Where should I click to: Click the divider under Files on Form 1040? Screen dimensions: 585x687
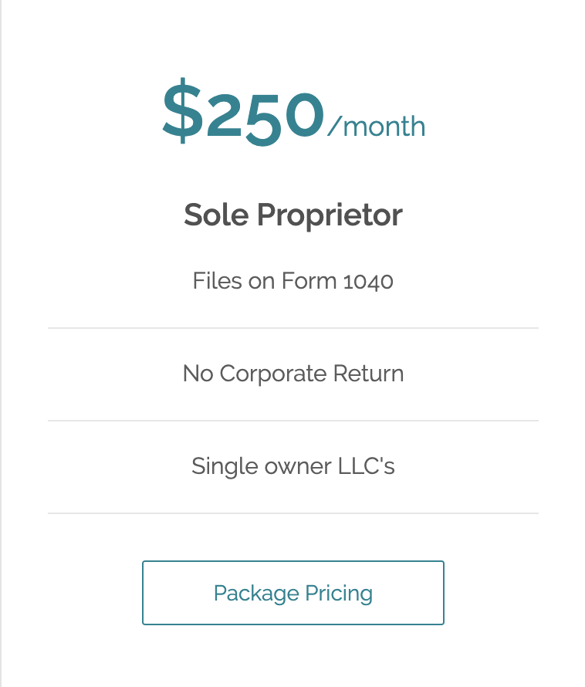point(292,328)
